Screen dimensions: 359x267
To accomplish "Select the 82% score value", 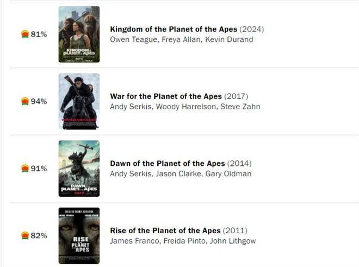I will tap(39, 235).
